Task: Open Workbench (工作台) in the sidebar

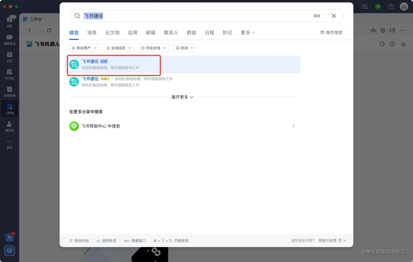Action: (10, 109)
